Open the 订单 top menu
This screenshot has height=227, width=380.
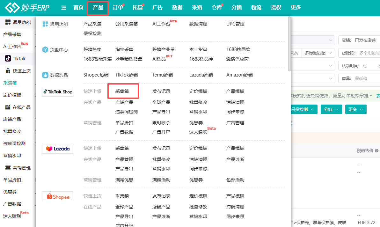[118, 8]
